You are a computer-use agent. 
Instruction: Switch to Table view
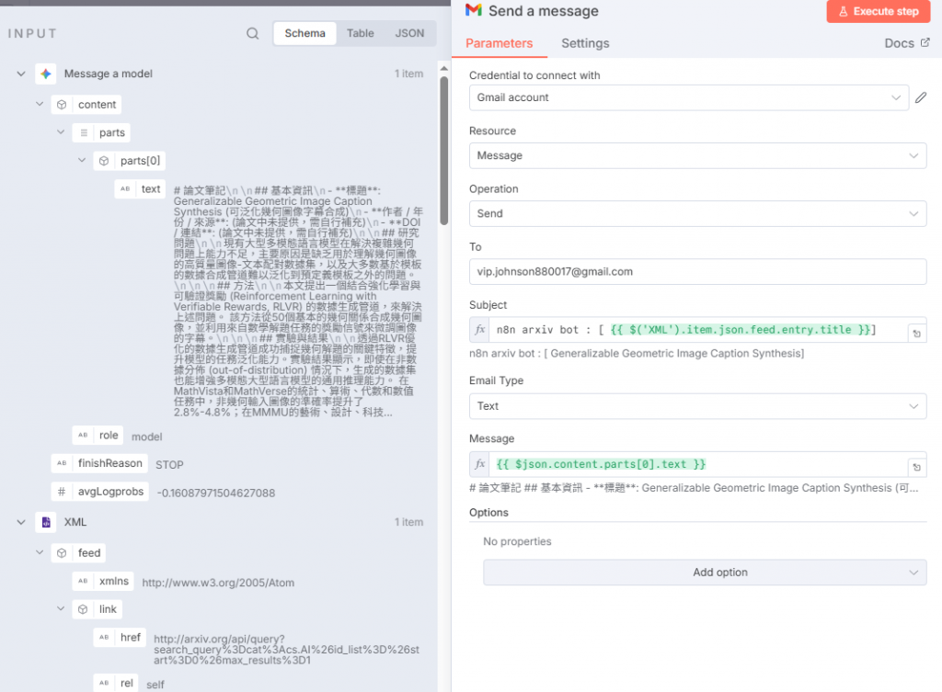click(x=360, y=34)
